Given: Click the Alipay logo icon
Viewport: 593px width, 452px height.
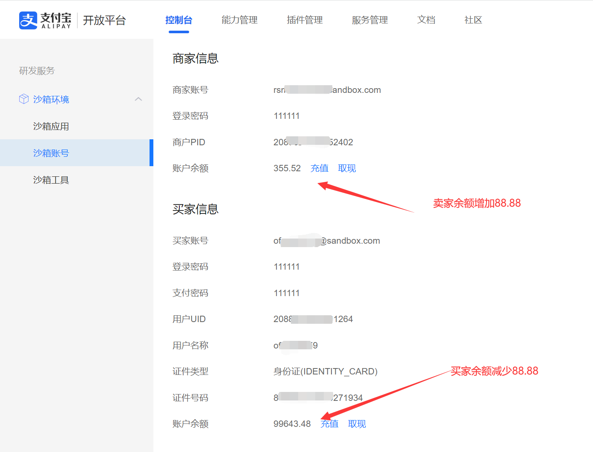Looking at the screenshot, I should pos(28,20).
